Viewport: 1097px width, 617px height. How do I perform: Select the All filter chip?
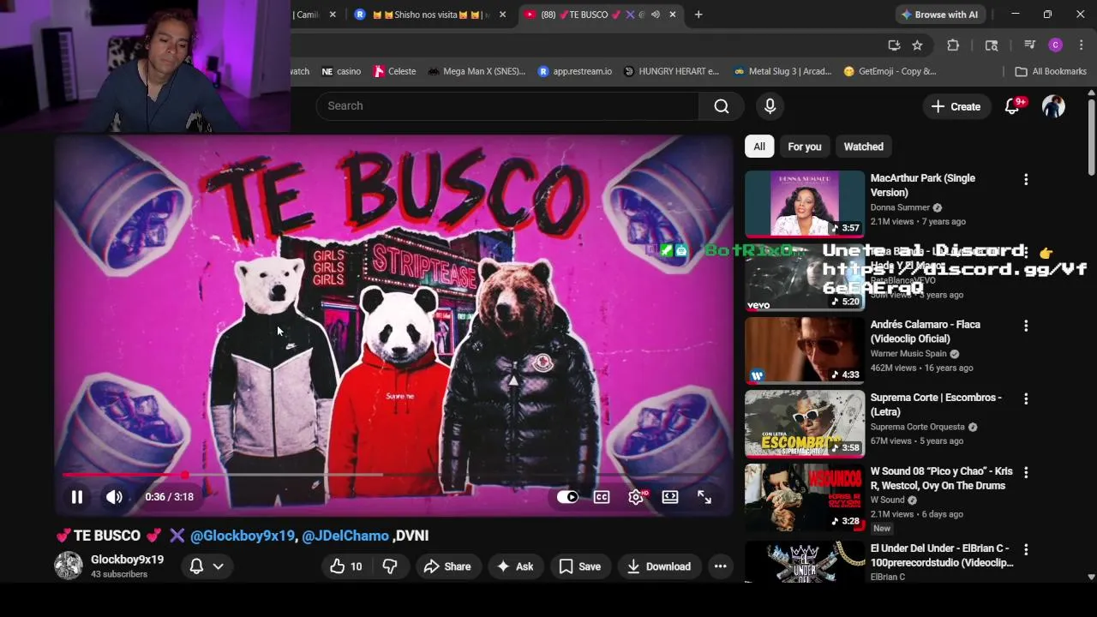click(x=759, y=147)
